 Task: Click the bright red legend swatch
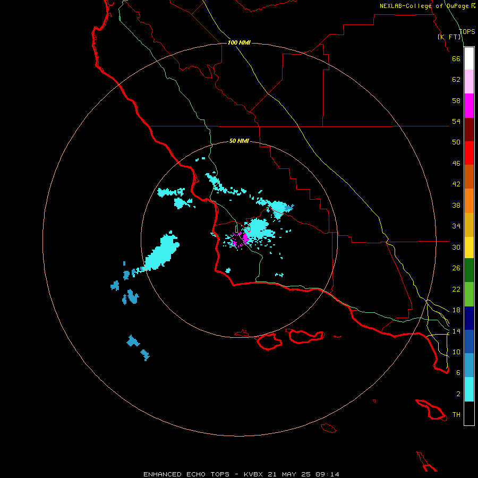(x=469, y=153)
